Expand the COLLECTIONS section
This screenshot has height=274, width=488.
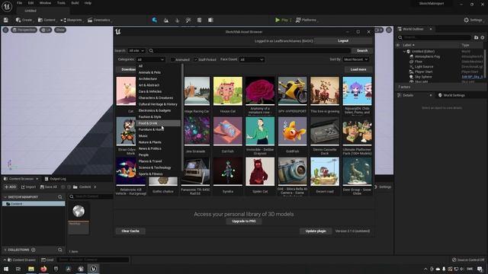pos(5,250)
